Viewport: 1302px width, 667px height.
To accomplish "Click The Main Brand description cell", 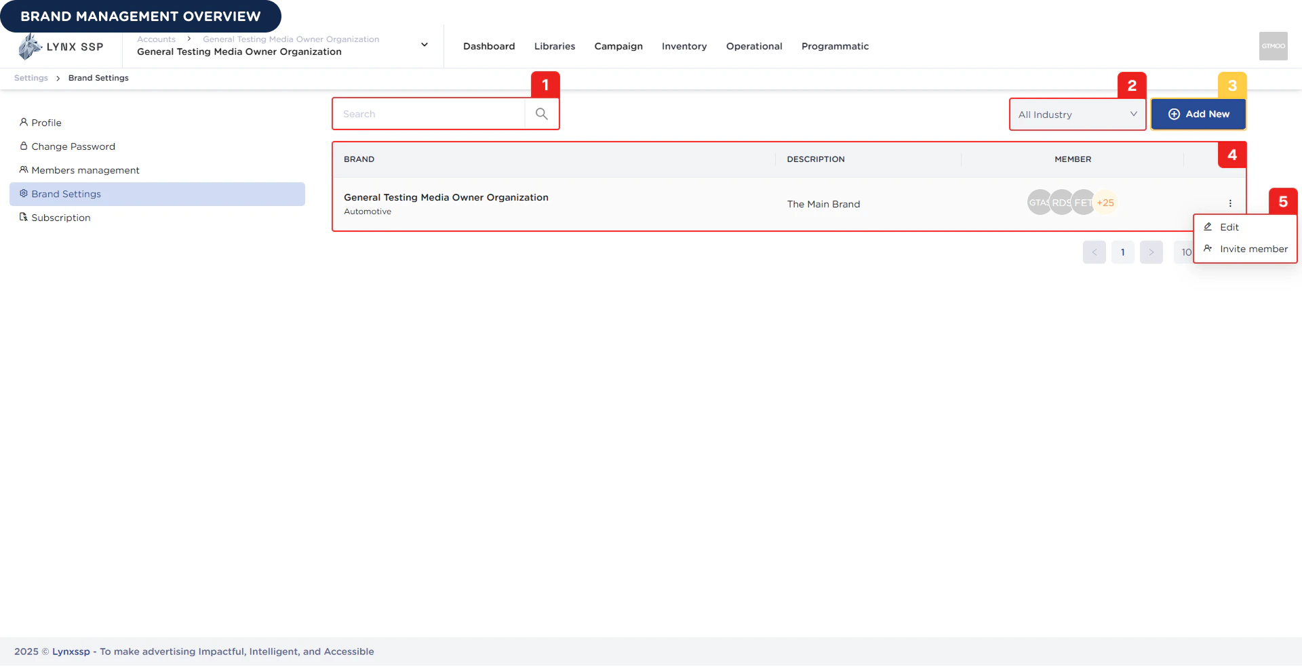I will pyautogui.click(x=823, y=204).
